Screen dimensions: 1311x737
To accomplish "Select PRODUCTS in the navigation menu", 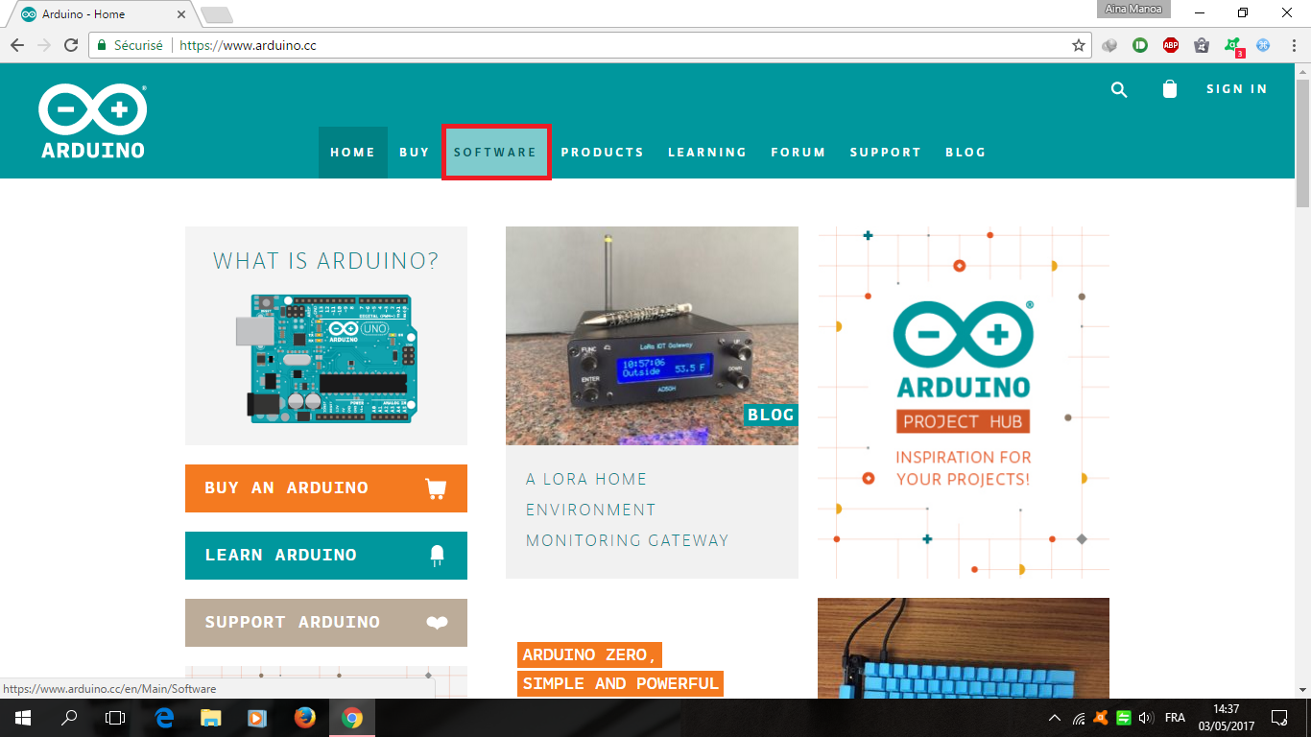I will 603,152.
